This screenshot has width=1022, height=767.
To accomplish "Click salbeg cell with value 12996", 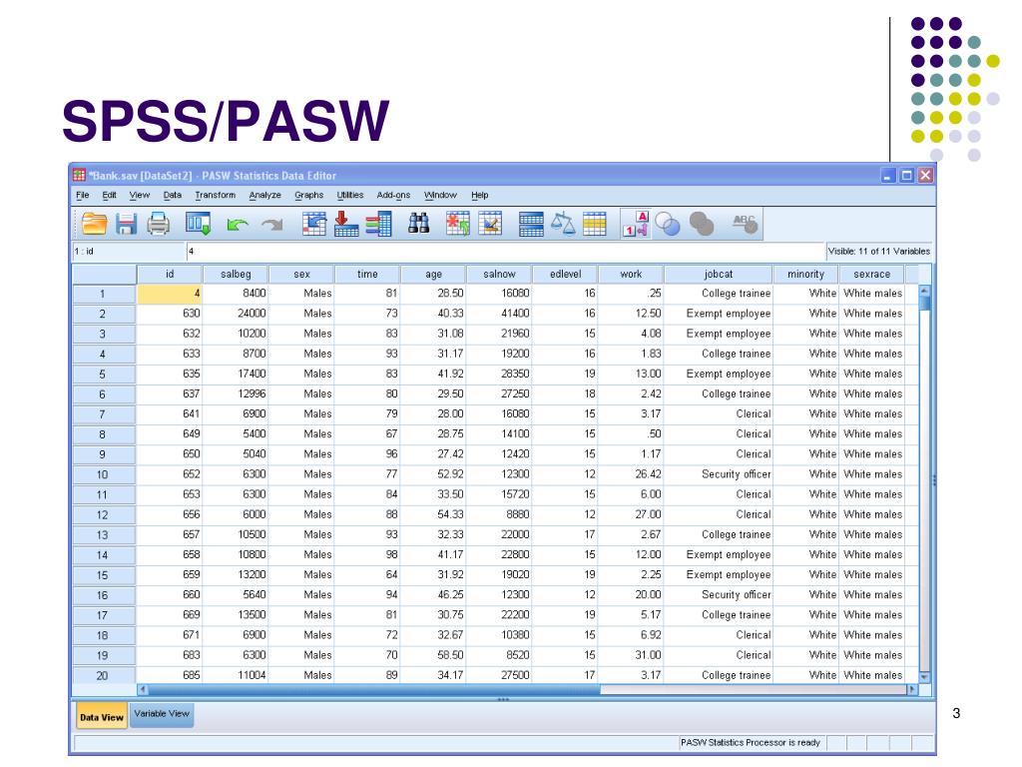I will click(x=236, y=393).
